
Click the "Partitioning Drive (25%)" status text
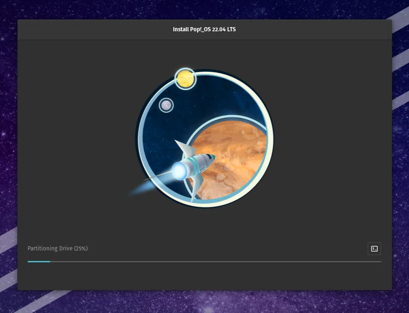tap(58, 248)
